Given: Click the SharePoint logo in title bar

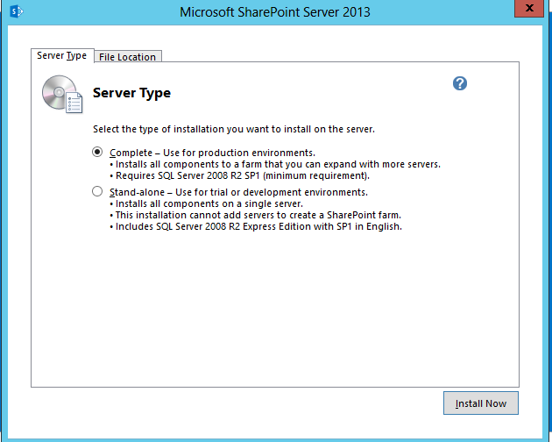Looking at the screenshot, I should pyautogui.click(x=16, y=11).
